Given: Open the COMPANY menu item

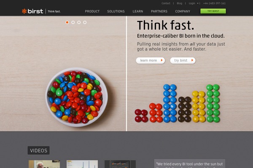Looking at the screenshot, I should 183,11.
